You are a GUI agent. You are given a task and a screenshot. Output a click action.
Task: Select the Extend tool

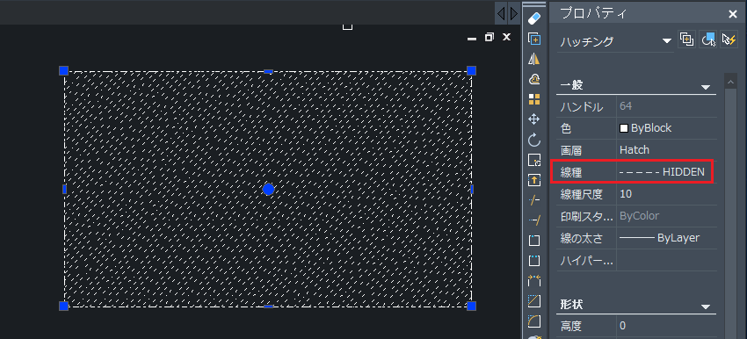point(534,220)
